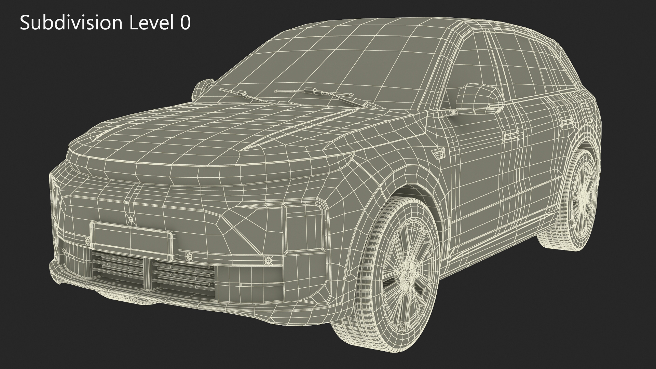This screenshot has height=369, width=656.
Task: Click the emblem above the license plate
Action: [131, 219]
